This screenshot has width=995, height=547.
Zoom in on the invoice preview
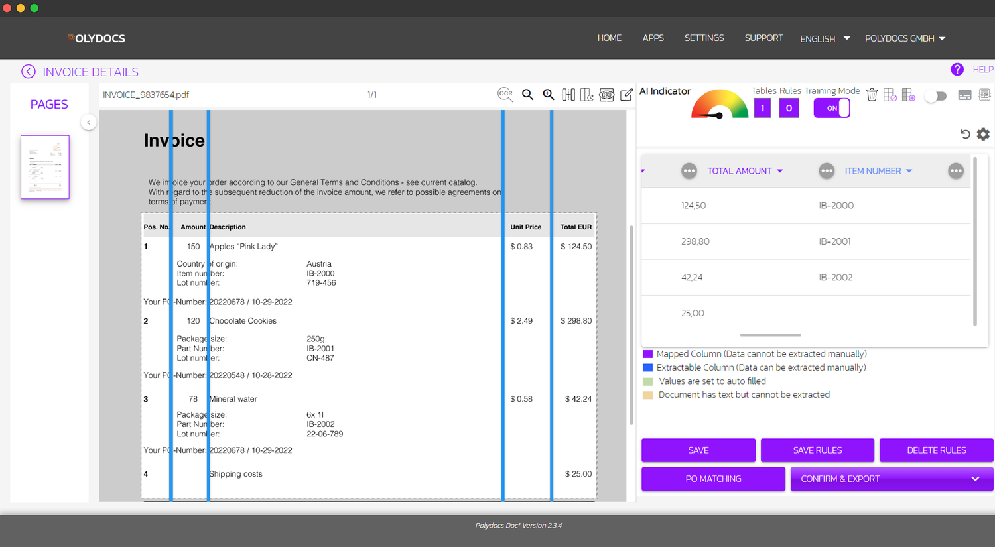pos(549,95)
